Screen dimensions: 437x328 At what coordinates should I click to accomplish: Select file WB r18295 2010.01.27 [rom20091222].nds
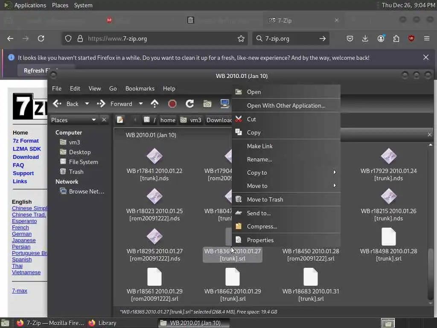pos(154,245)
